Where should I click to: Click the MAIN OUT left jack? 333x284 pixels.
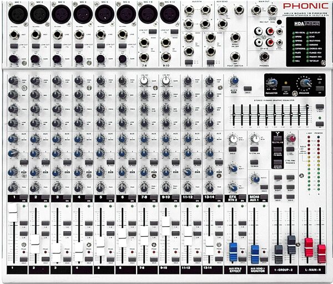[256, 10]
